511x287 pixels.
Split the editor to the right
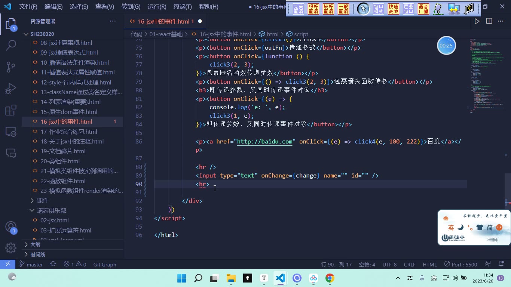(x=489, y=21)
